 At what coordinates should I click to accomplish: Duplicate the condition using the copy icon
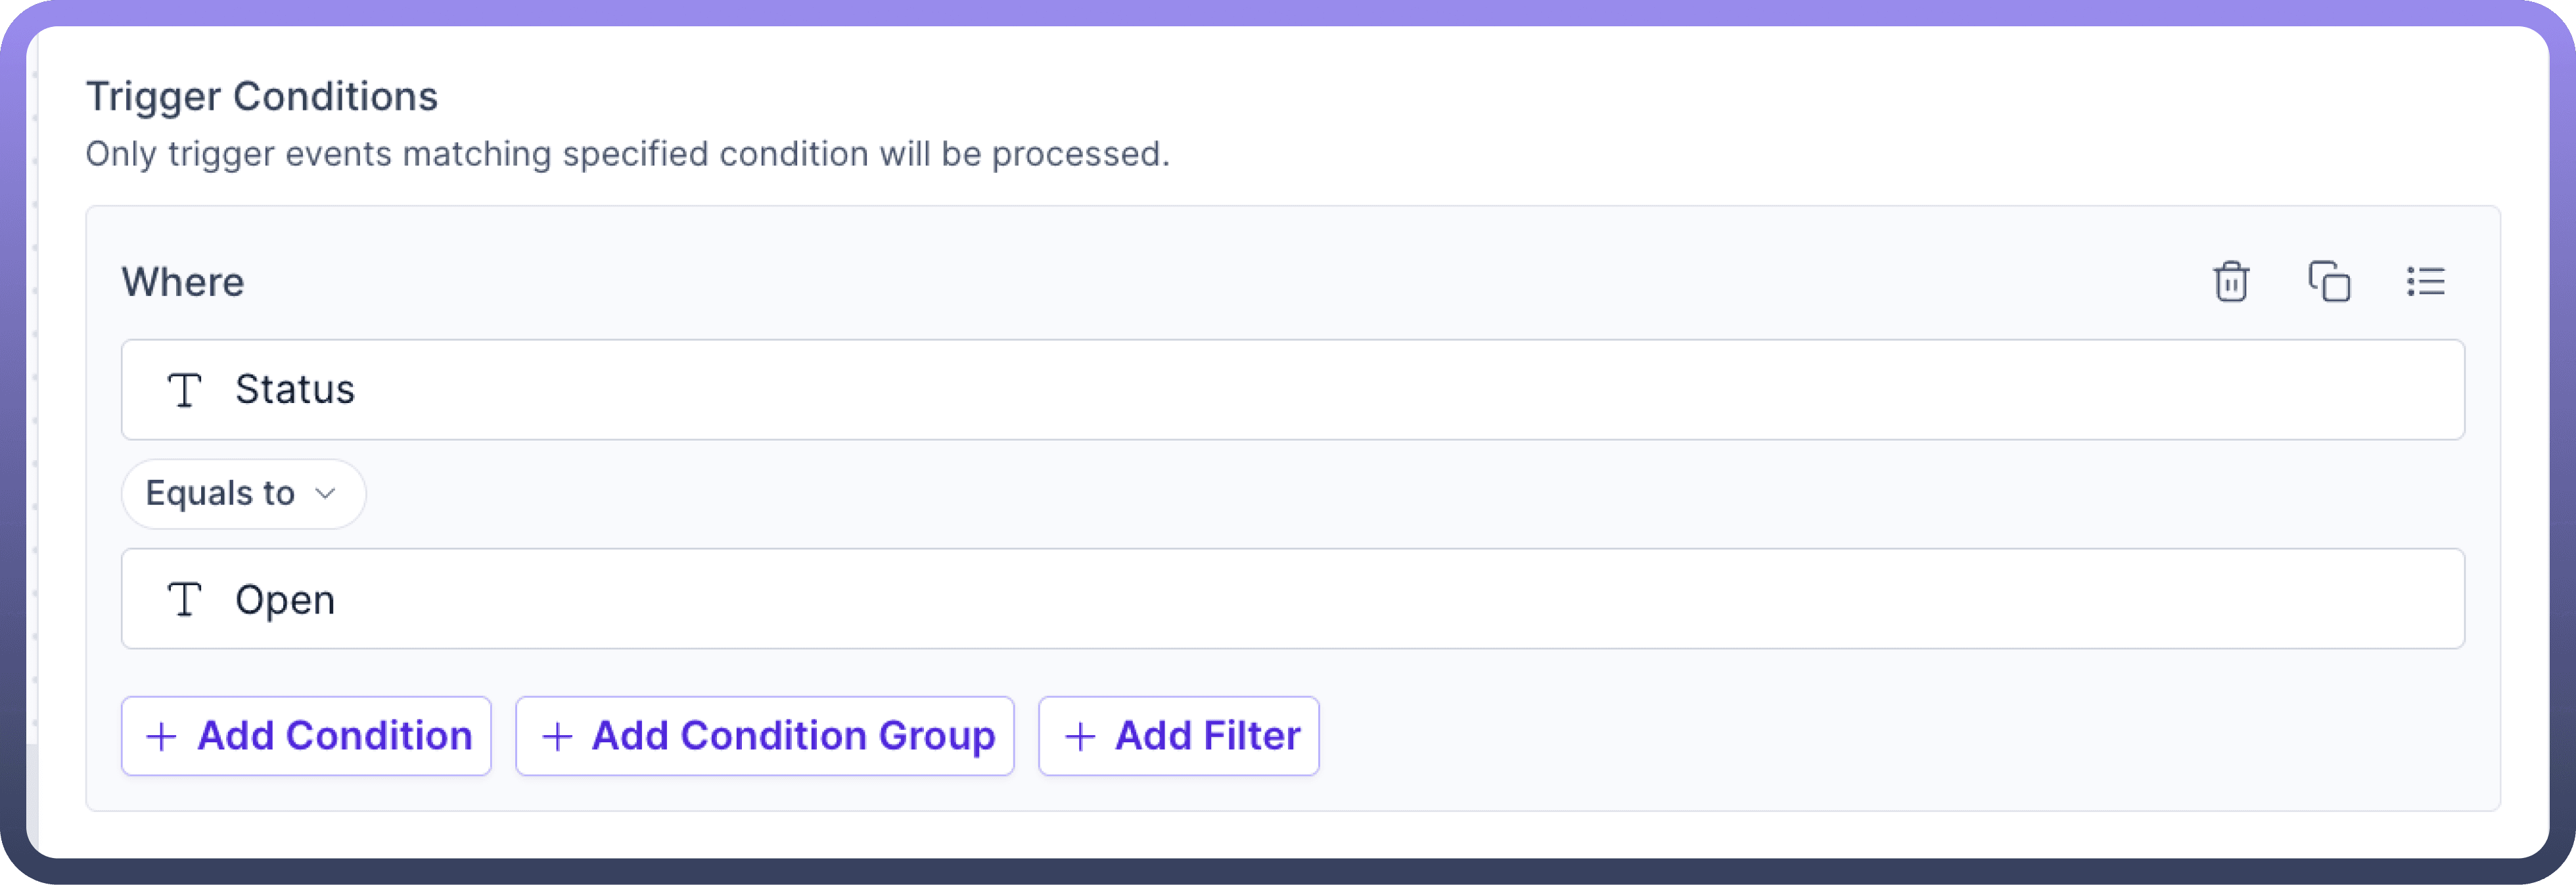[x=2329, y=282]
